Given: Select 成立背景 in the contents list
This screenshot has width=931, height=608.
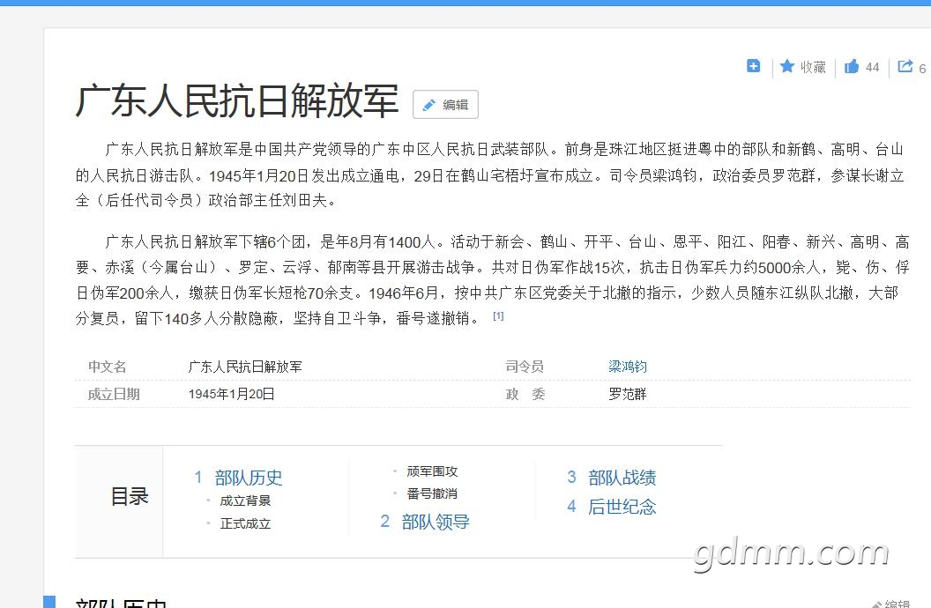Looking at the screenshot, I should point(245,500).
